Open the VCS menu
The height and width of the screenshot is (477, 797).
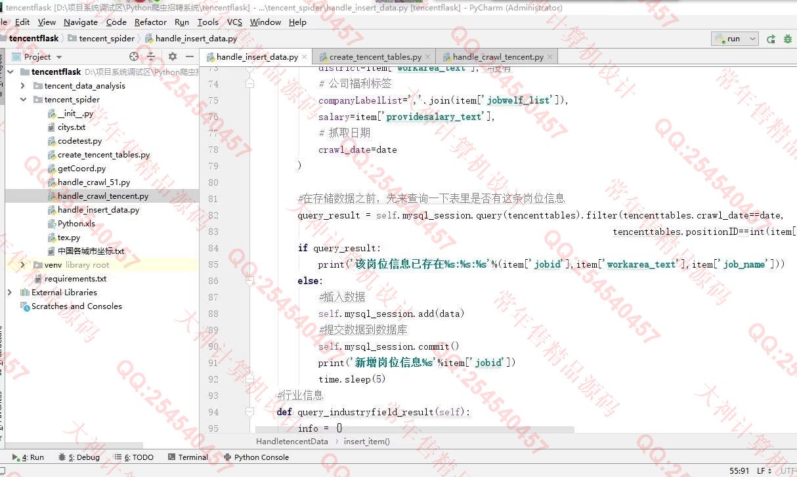click(234, 22)
